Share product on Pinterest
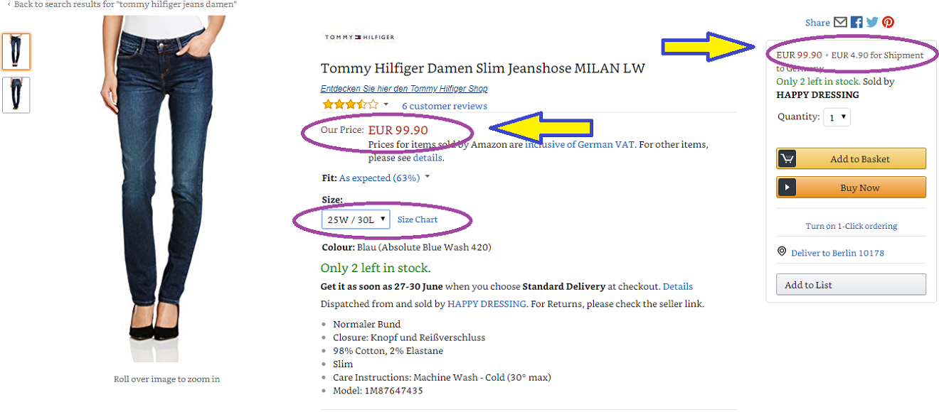The image size is (939, 412). (888, 23)
